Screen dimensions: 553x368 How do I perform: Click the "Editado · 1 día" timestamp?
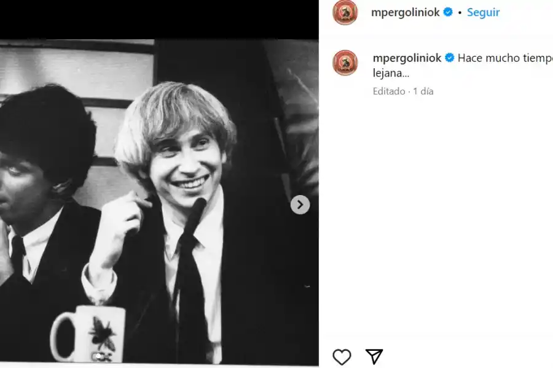pos(402,91)
